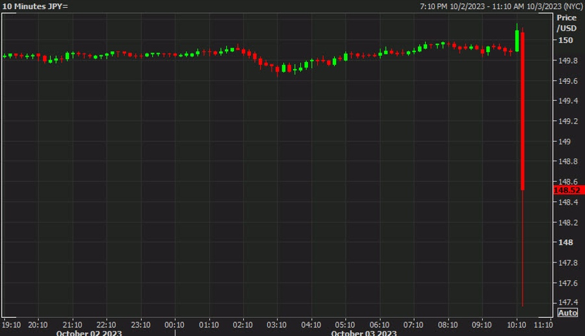This screenshot has width=585, height=336.
Task: Click the 19:10 time axis label
Action: point(11,325)
